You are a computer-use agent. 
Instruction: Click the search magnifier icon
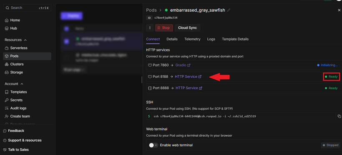7,8
